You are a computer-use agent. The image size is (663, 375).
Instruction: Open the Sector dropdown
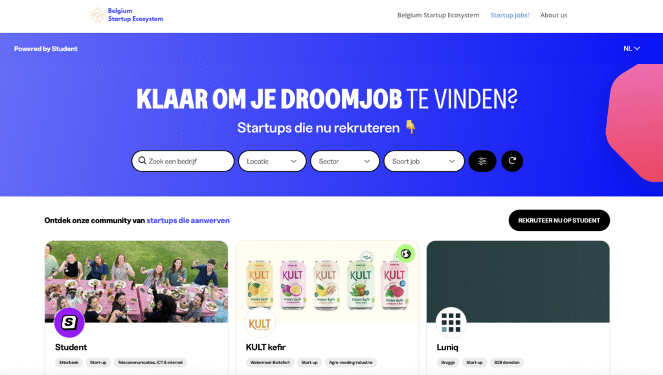click(344, 162)
